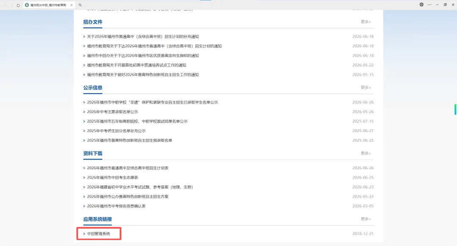Open the search magnifier icon beside the tab
The height and width of the screenshot is (246, 457).
pos(80,5)
